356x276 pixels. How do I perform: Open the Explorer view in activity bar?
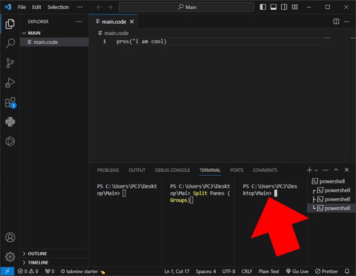click(x=10, y=24)
